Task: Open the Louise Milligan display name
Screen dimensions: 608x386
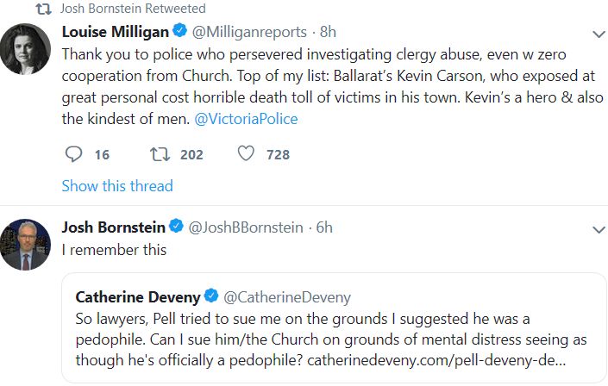Action: 116,32
